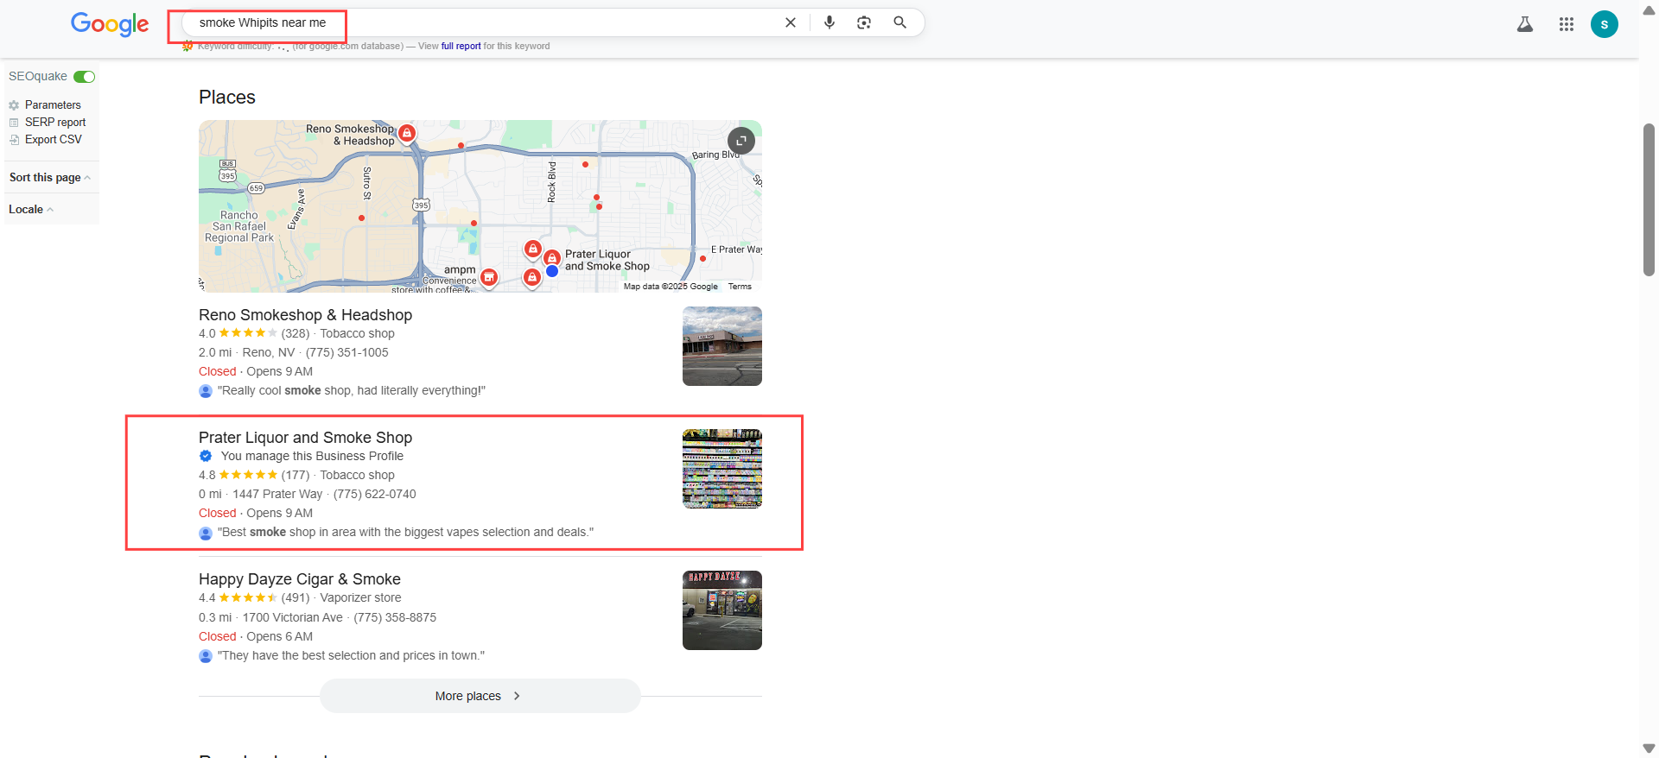The width and height of the screenshot is (1659, 758).
Task: Clear the search box with X icon
Action: 790,22
